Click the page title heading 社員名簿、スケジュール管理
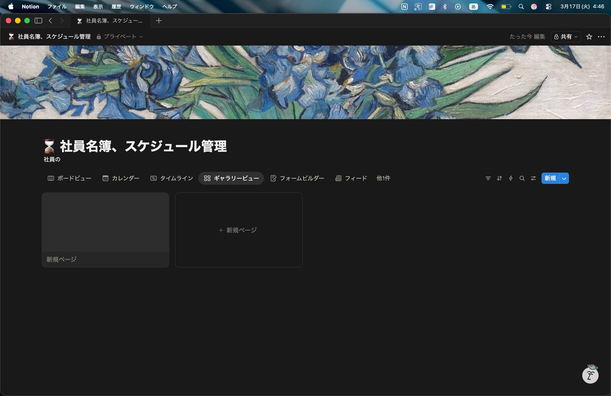This screenshot has height=396, width=611. [143, 146]
